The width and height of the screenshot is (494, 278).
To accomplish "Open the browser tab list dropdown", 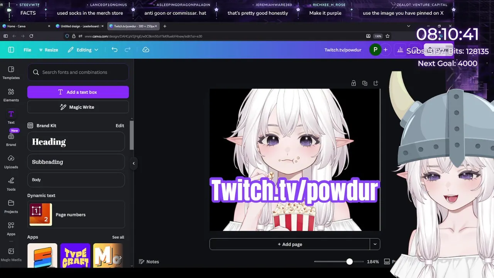I will click(x=408, y=26).
